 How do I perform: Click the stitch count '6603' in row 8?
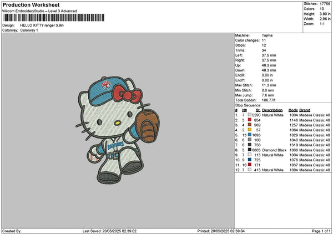point(256,150)
